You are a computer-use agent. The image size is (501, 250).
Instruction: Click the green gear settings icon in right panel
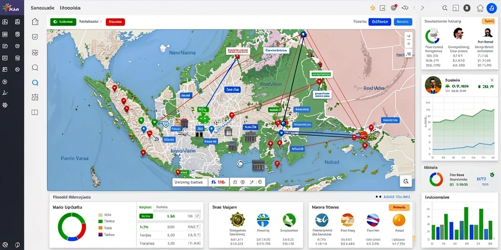point(492,175)
